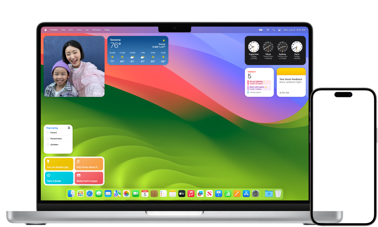Viewport: 378px width, 227px height.
Task: Click the Spotlight search icon
Action: pyautogui.click(x=274, y=30)
